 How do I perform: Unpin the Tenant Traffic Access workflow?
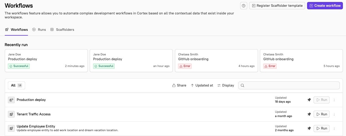click(309, 114)
